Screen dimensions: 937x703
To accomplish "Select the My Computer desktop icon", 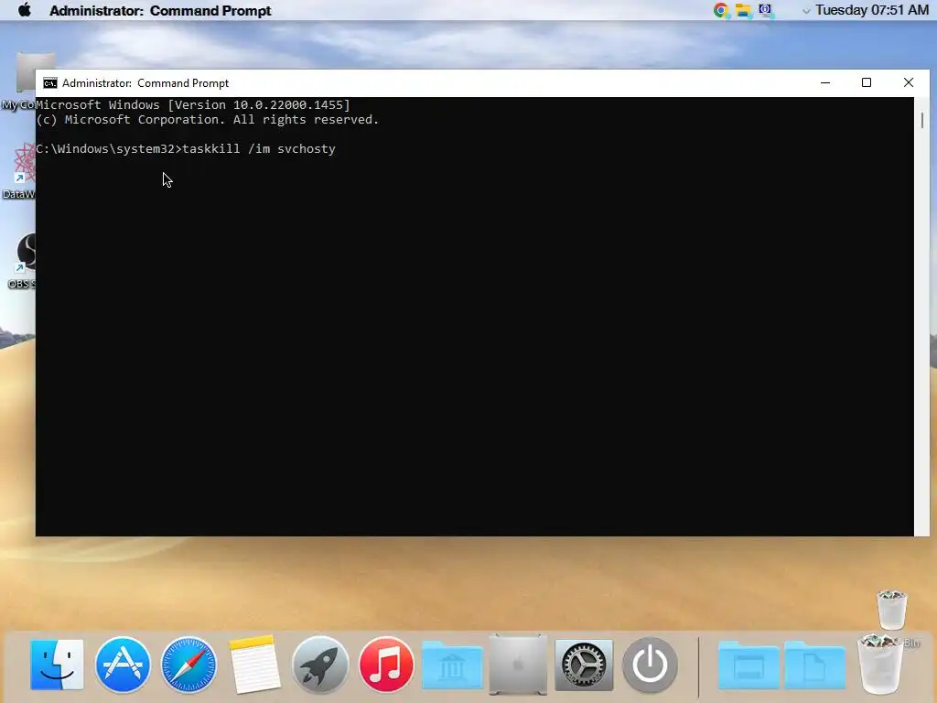I will coord(18,81).
